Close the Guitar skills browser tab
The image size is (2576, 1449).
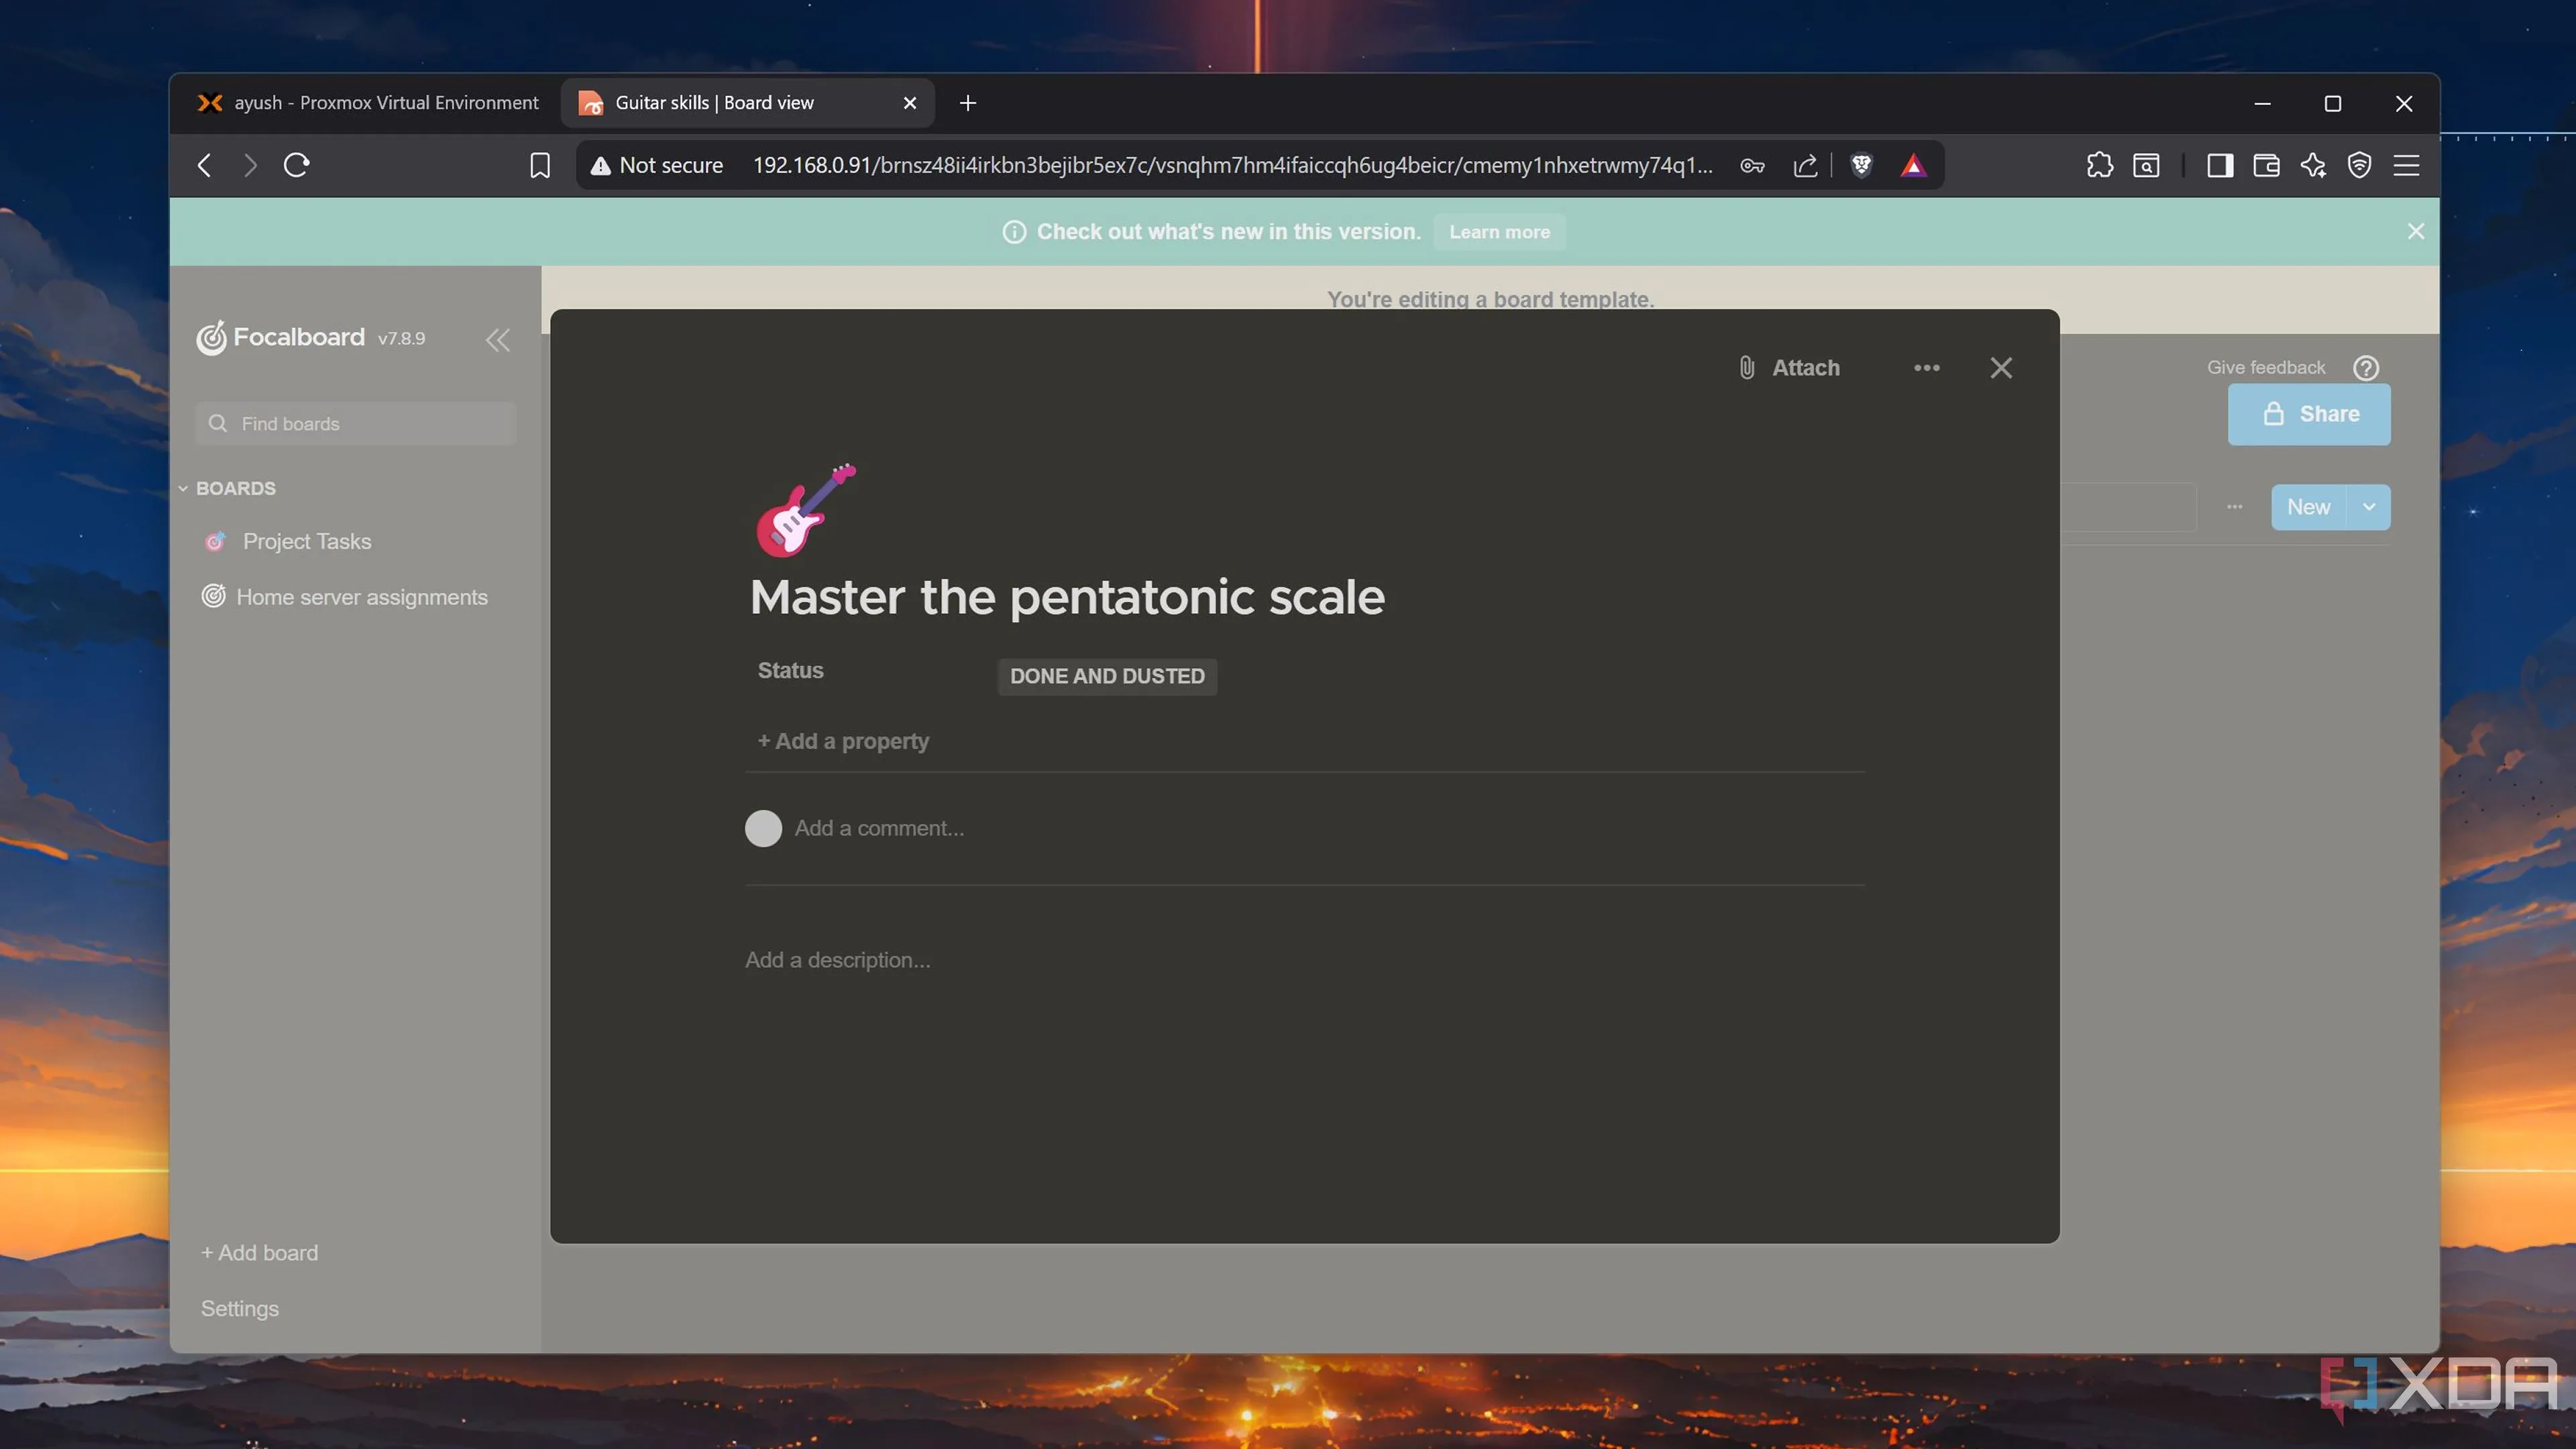[909, 103]
